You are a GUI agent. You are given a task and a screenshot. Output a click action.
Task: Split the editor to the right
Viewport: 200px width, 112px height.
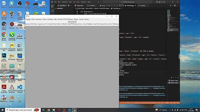[175, 6]
